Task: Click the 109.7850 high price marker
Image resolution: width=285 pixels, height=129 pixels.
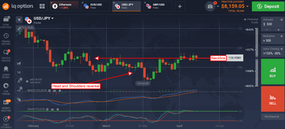Action: 27,28
